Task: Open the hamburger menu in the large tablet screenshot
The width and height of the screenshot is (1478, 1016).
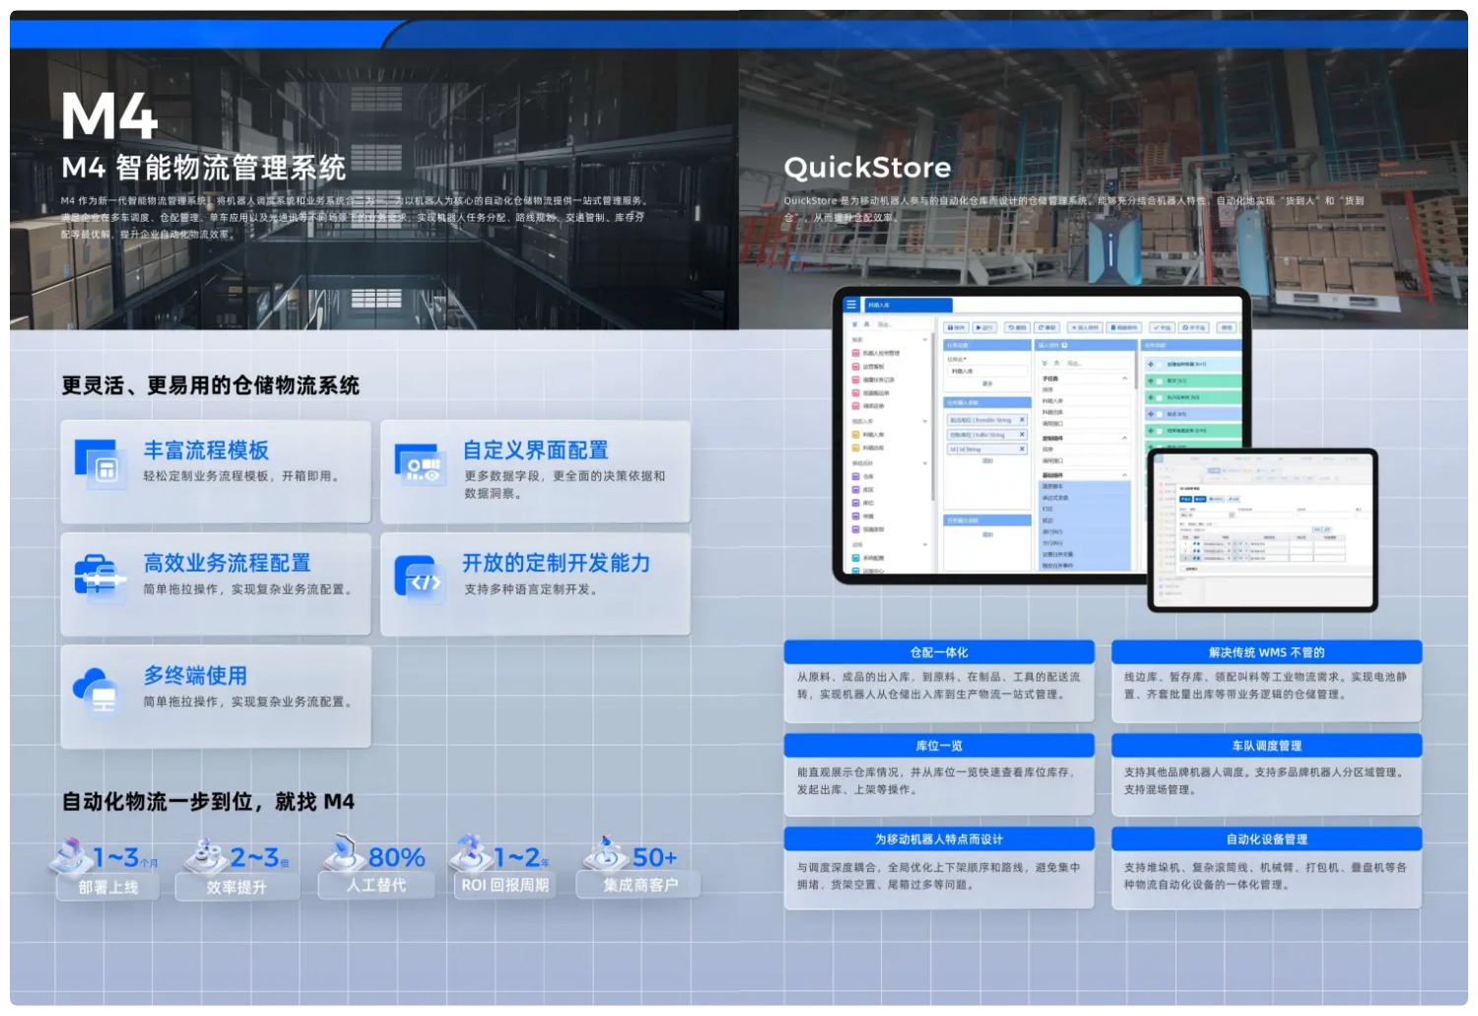Action: pyautogui.click(x=851, y=305)
